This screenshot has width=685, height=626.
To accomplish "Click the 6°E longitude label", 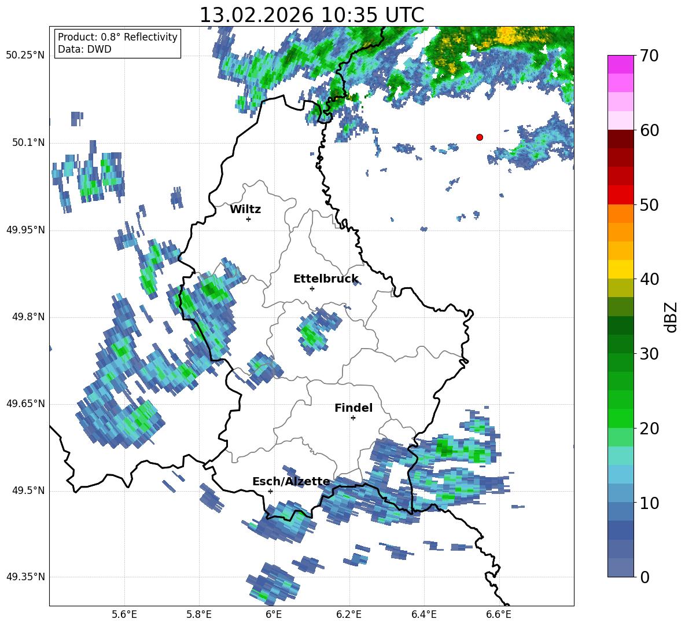I will tap(274, 614).
